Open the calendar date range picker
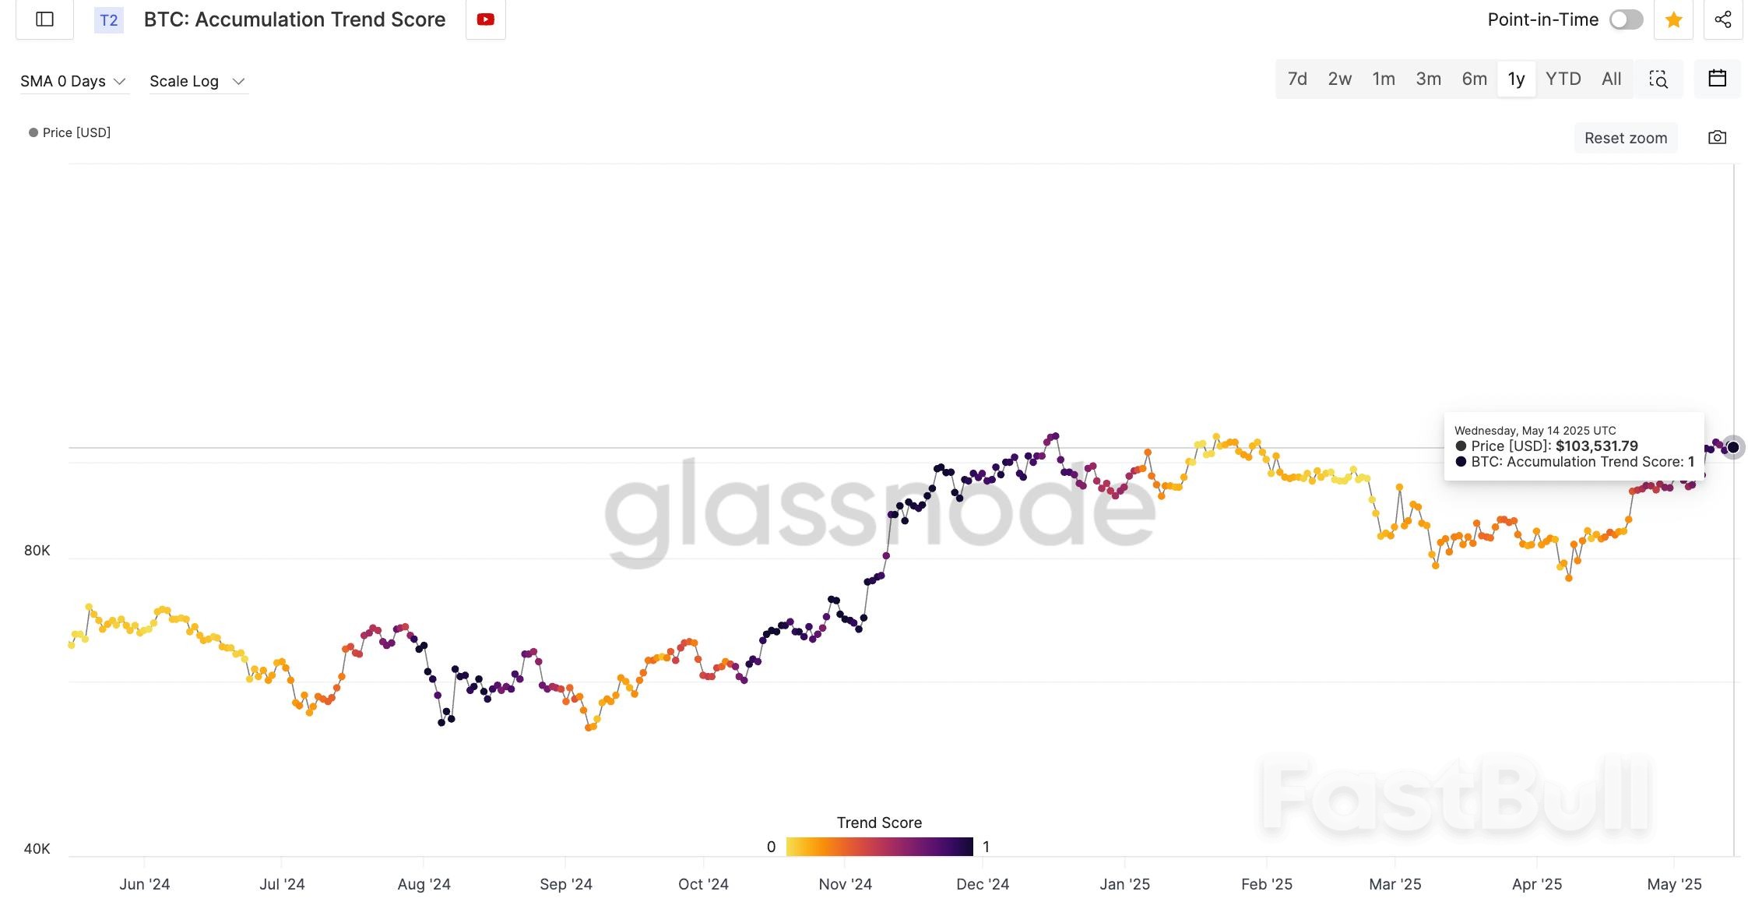 (x=1717, y=79)
